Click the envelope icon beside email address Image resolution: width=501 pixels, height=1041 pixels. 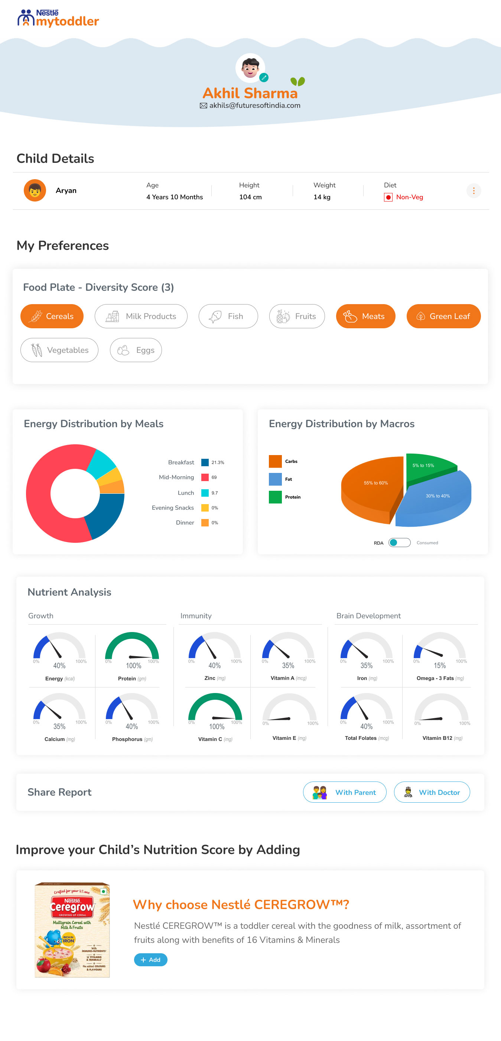tap(204, 106)
